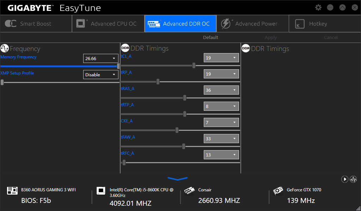Open the Memory Frequency dropdown

100,58
